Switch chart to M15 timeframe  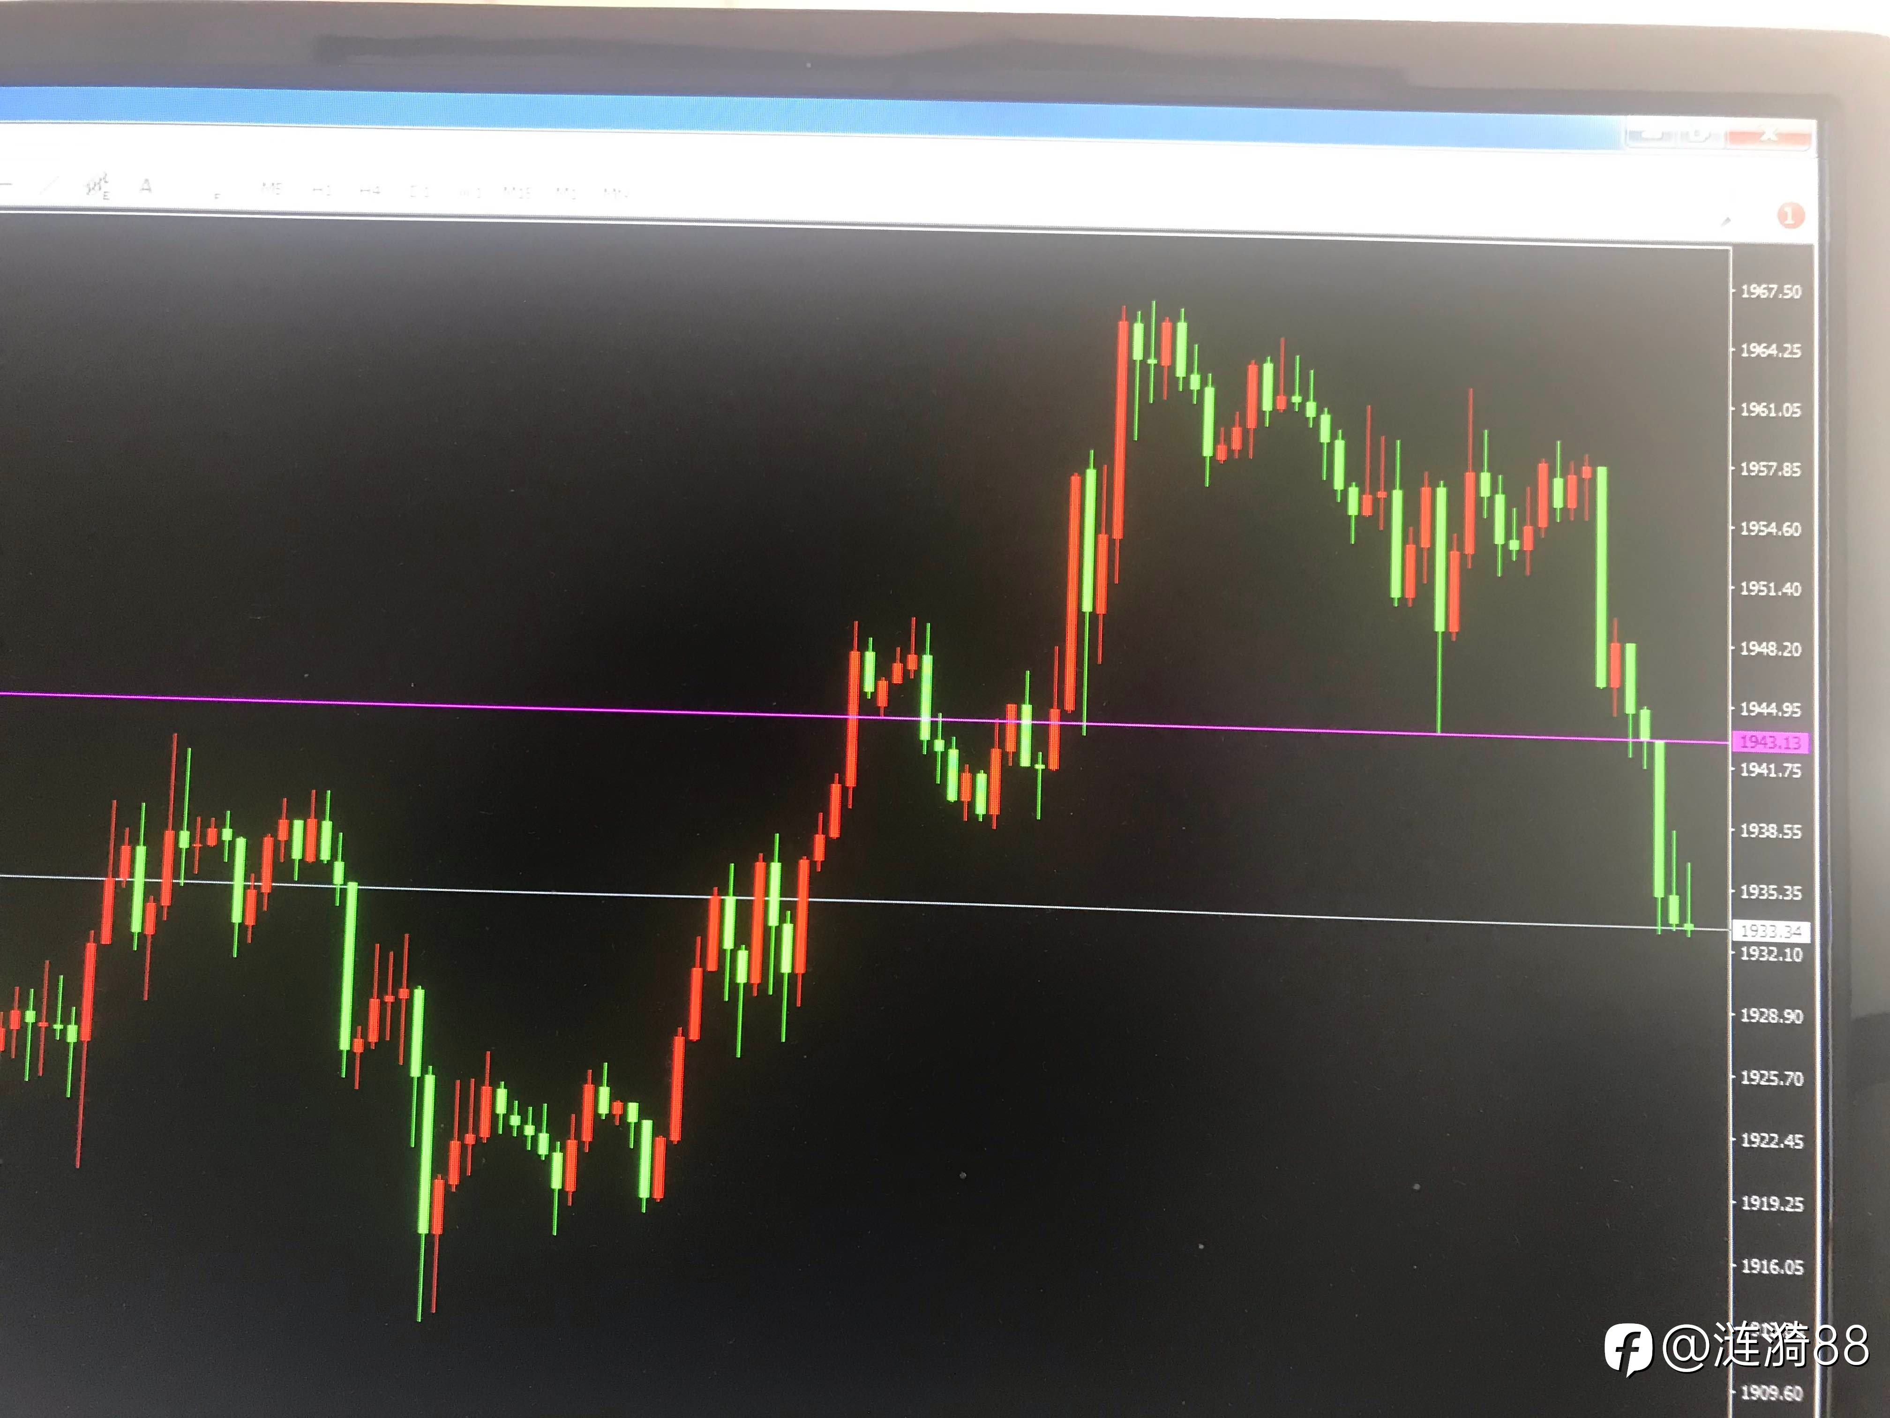click(x=516, y=192)
